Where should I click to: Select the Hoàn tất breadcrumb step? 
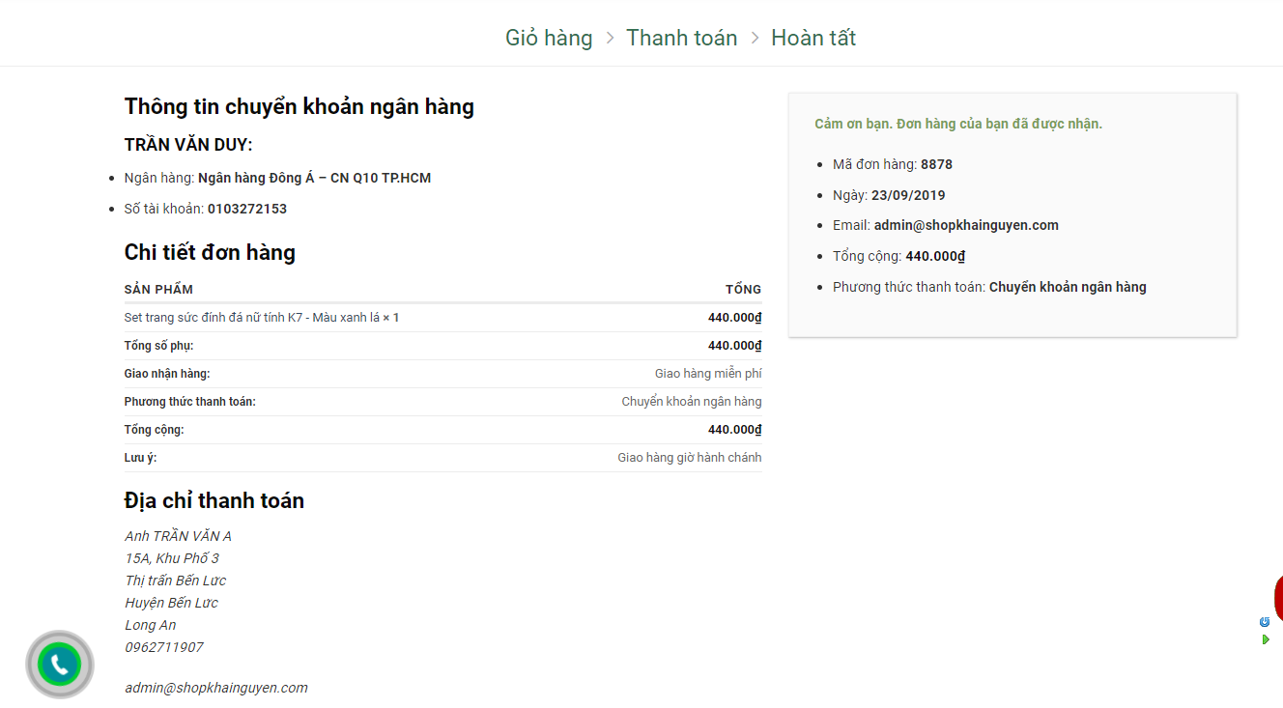(813, 39)
